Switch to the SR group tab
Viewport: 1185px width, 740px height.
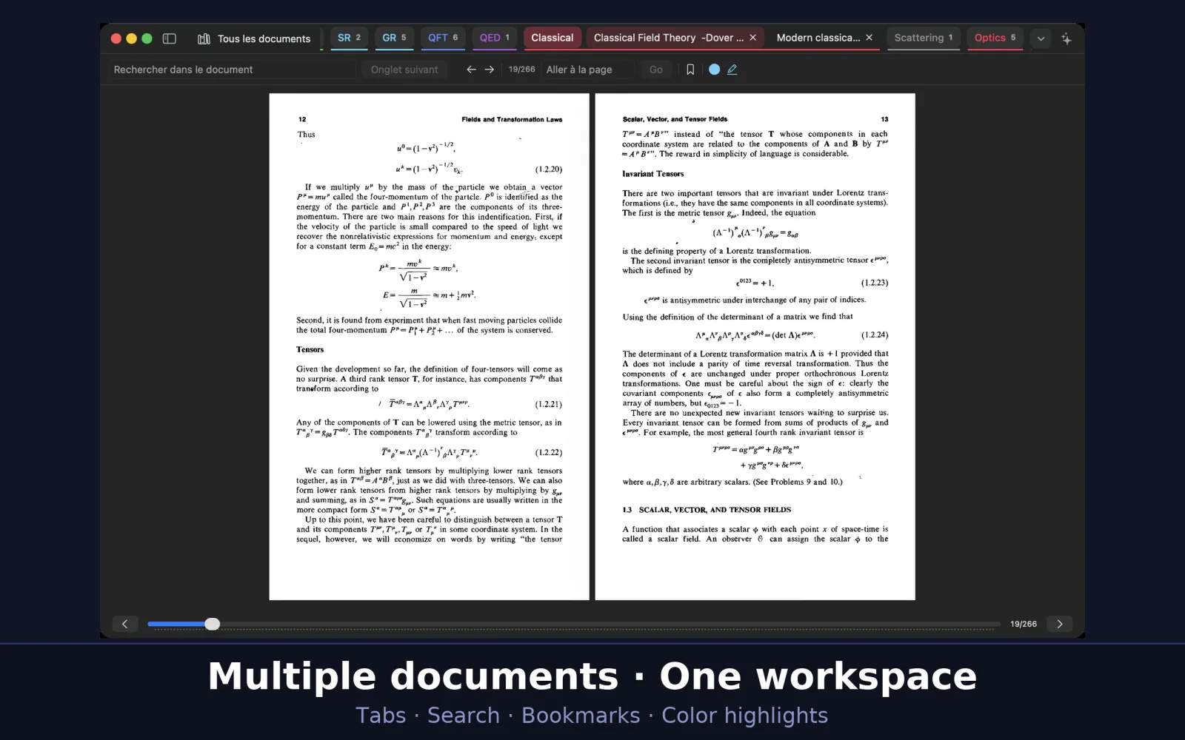349,38
